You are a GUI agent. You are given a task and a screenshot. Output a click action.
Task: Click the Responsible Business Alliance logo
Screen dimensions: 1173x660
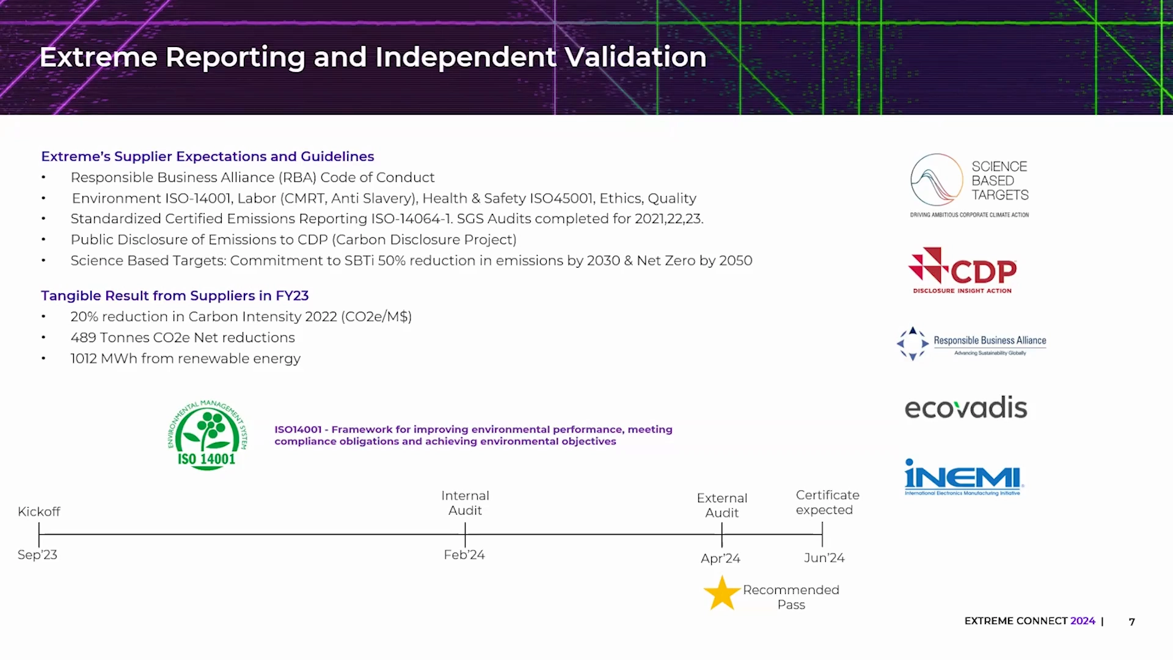click(971, 343)
